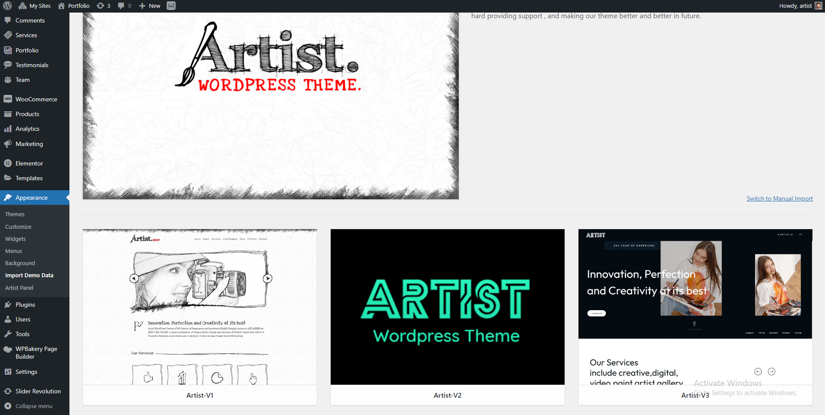Screen dimensions: 825x415
Task: Click the large Artist WordPress Theme banner
Action: [x=271, y=106]
